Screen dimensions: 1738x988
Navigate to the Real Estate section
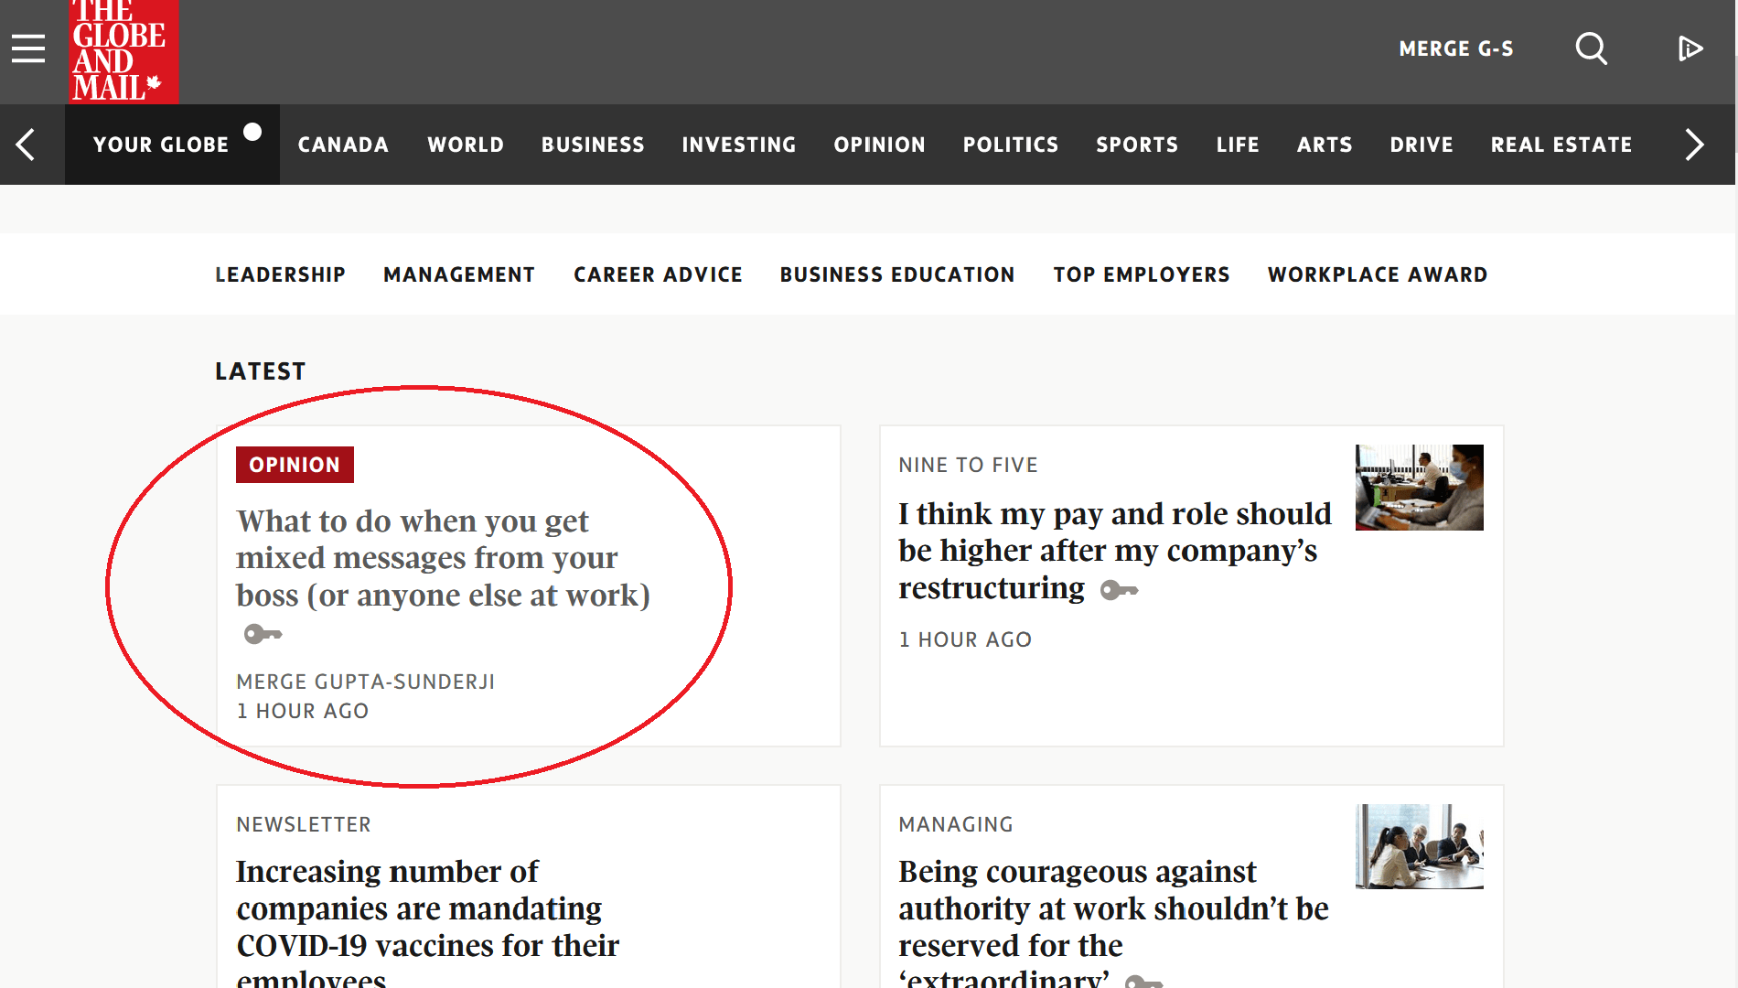click(1561, 145)
